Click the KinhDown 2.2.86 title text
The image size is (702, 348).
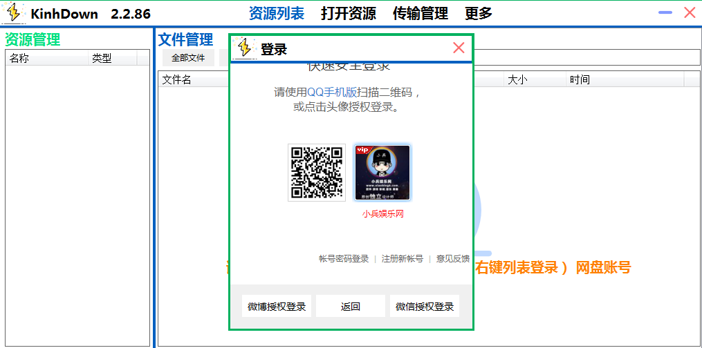tap(91, 14)
